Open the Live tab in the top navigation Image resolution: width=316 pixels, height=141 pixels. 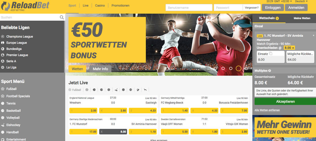coord(85,6)
